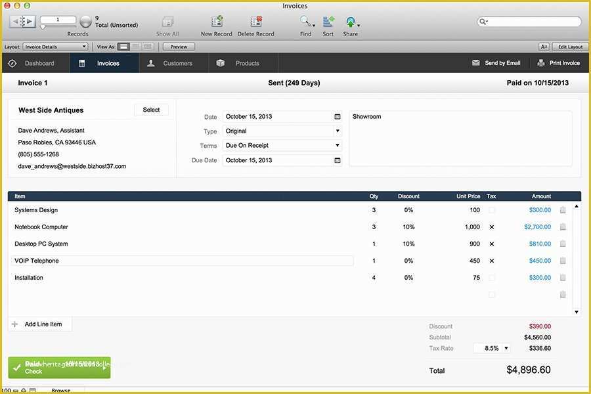This screenshot has width=591, height=394.
Task: Open the Products tab
Action: 244,63
